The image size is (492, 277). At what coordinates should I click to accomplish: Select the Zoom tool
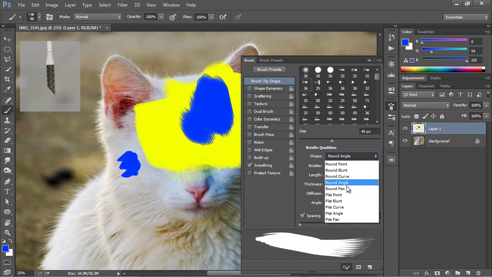[x=7, y=232]
